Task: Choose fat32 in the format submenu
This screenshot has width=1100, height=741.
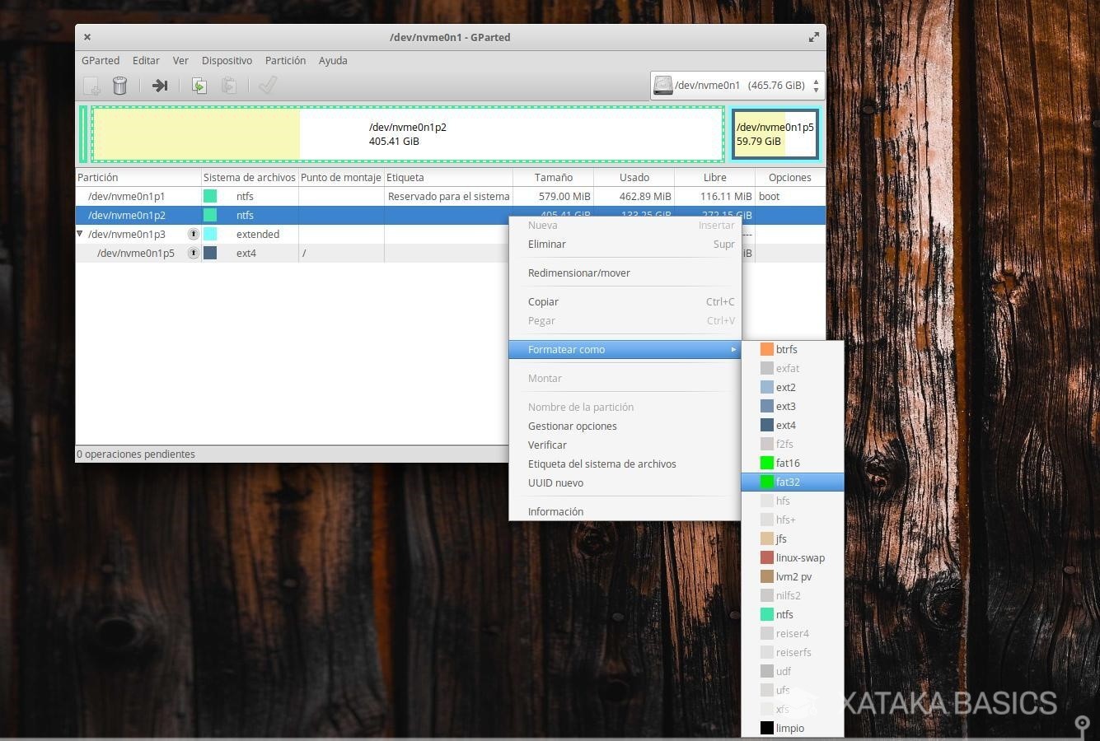Action: coord(787,482)
